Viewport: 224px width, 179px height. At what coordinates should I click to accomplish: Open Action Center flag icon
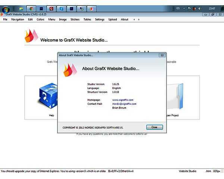pos(189,9)
